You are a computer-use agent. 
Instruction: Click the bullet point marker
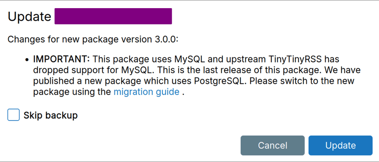point(27,60)
